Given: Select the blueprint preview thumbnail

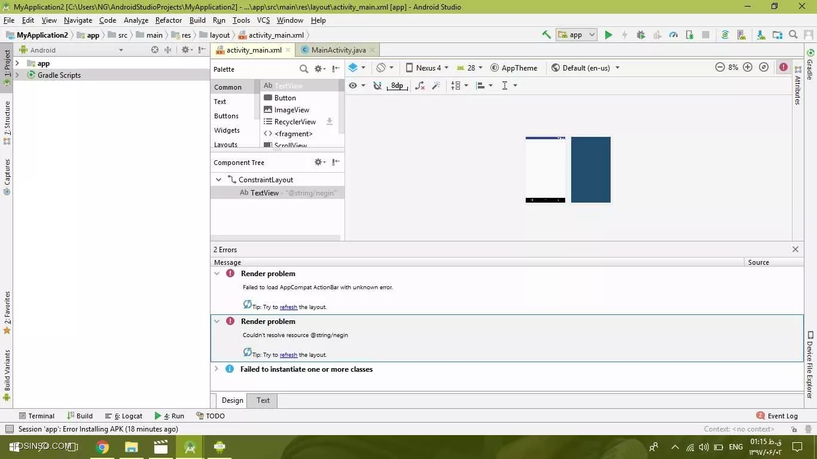Looking at the screenshot, I should tap(591, 170).
